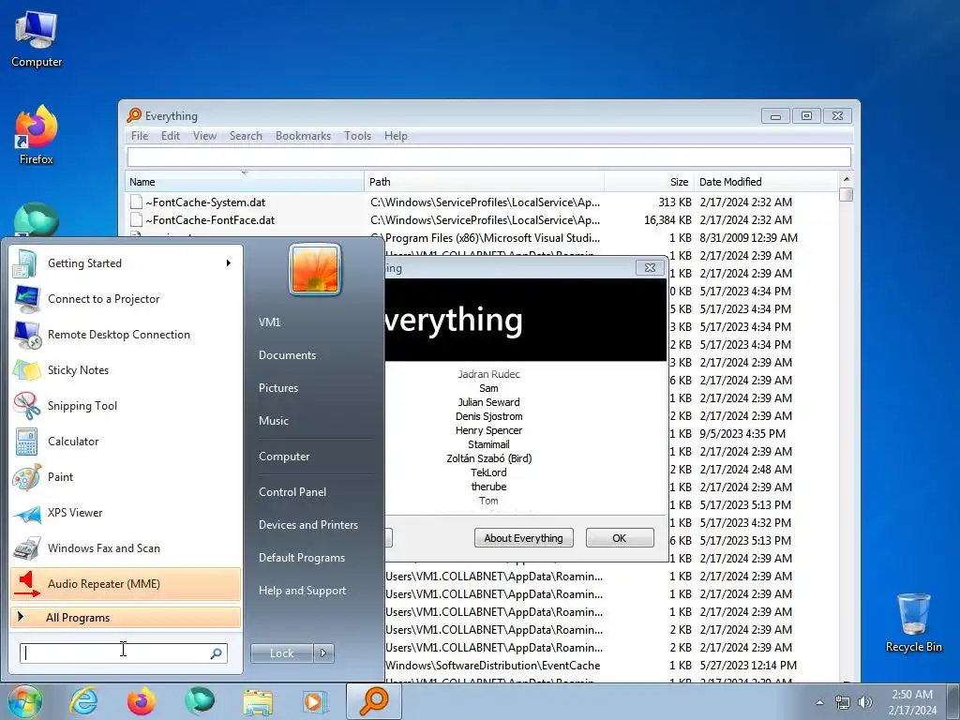Sort results by Size column header
This screenshot has width=960, height=720.
click(x=649, y=182)
